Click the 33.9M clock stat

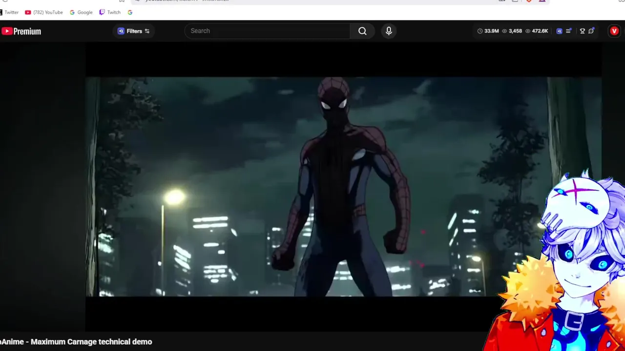[488, 31]
